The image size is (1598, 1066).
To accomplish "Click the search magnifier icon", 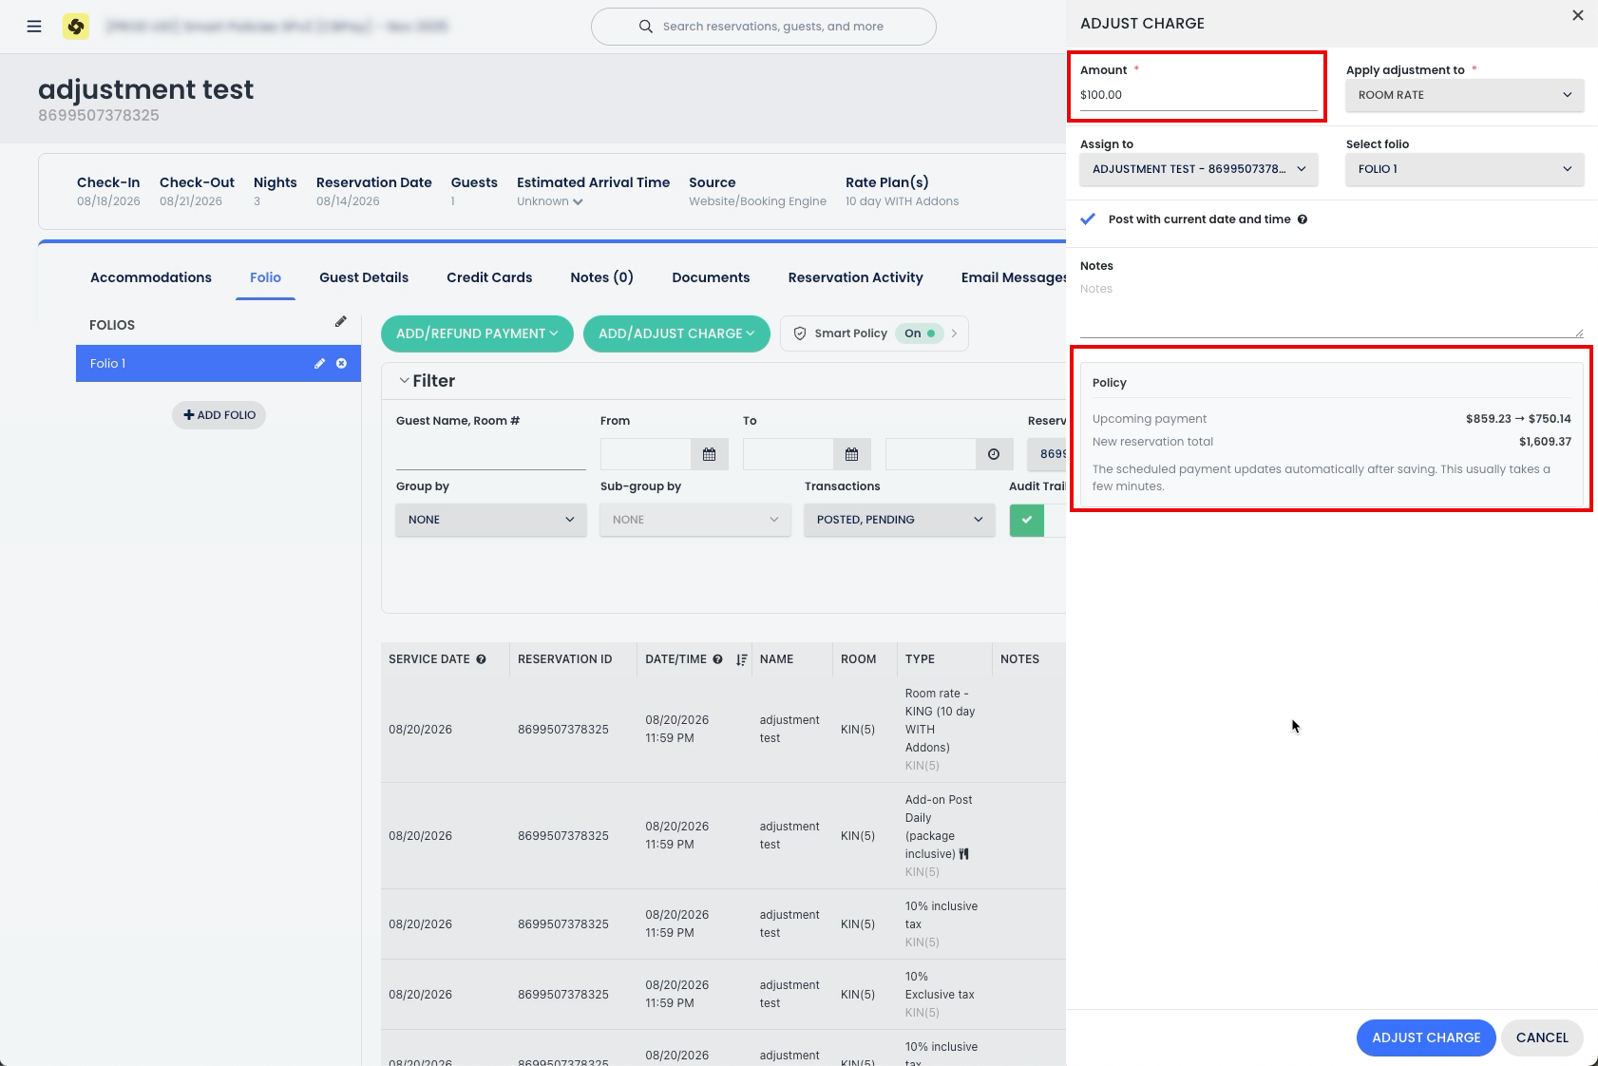I will click(x=646, y=27).
